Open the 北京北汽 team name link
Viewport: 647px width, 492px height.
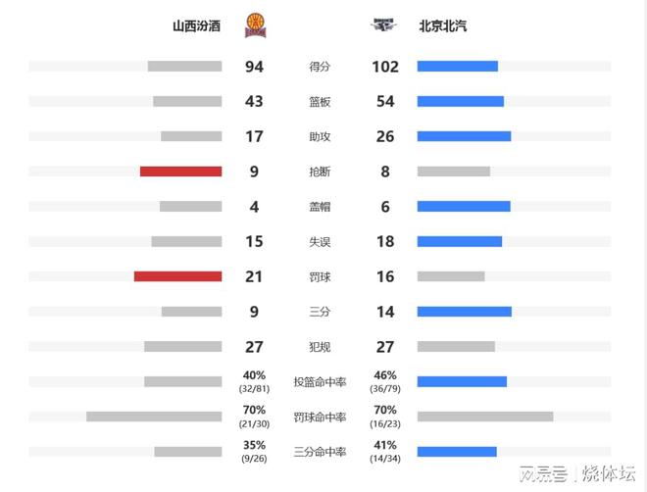pos(443,26)
